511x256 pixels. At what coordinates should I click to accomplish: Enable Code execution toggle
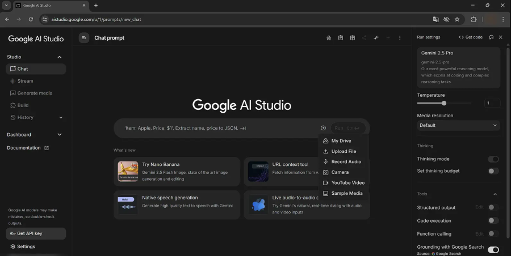click(493, 220)
